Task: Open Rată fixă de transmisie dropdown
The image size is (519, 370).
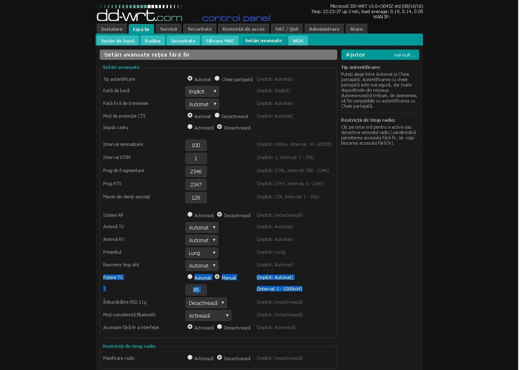Action: tap(202, 104)
